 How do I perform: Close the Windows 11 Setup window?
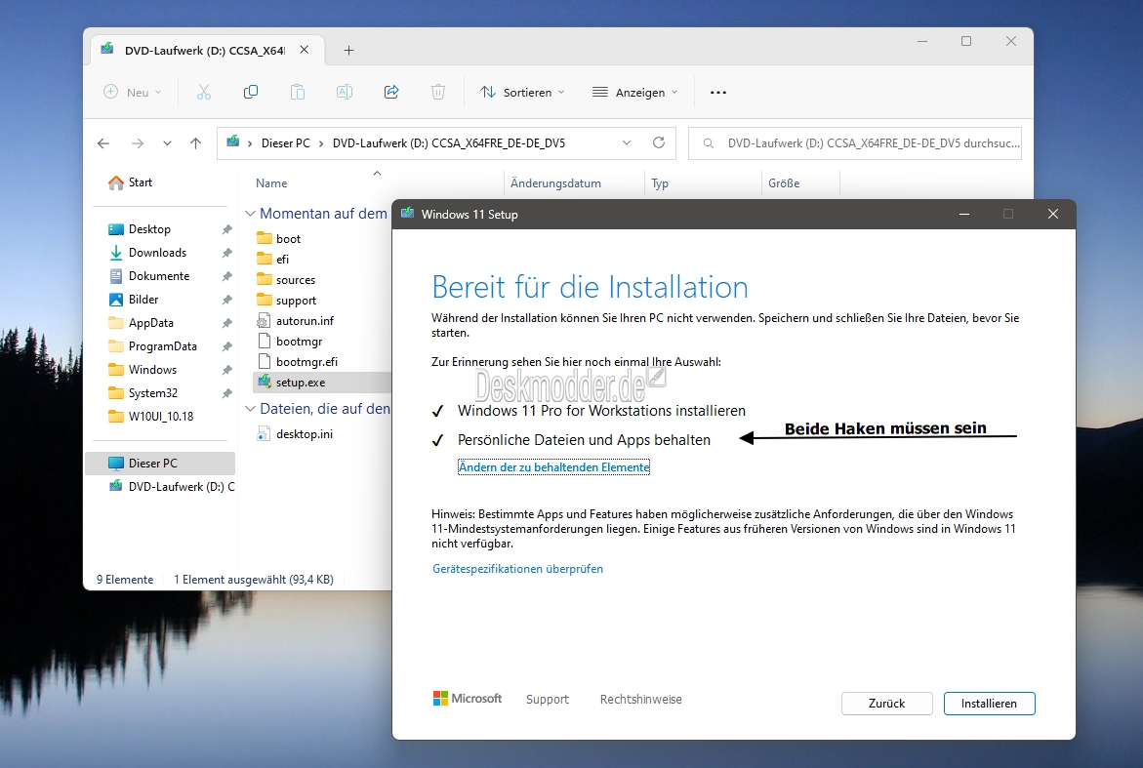[1052, 215]
